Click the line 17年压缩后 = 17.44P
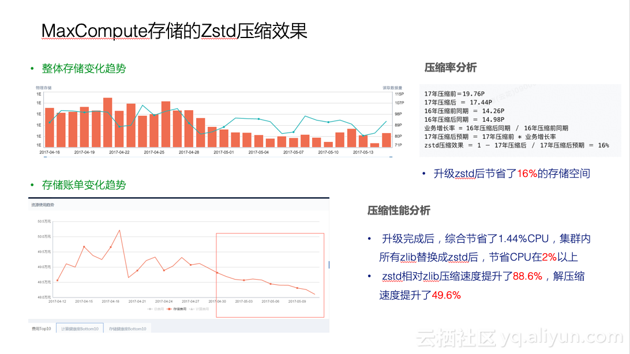The image size is (630, 354). click(458, 103)
